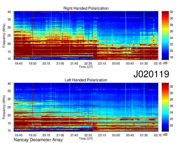Click 19:30 tick under Left Handed plot
Viewport: 176px width, 143px height.
click(x=32, y=135)
